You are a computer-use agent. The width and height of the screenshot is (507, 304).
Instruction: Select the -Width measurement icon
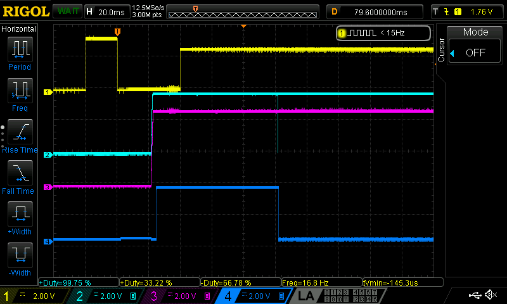point(20,255)
